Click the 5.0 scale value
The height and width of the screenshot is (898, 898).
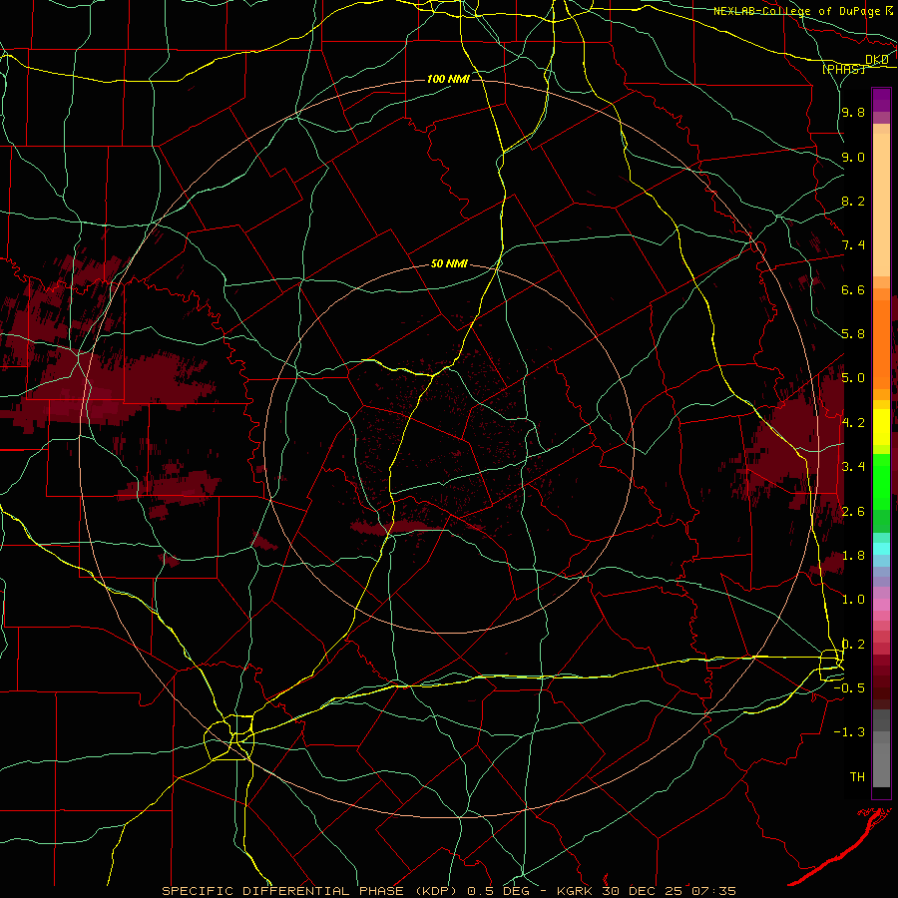click(x=853, y=378)
